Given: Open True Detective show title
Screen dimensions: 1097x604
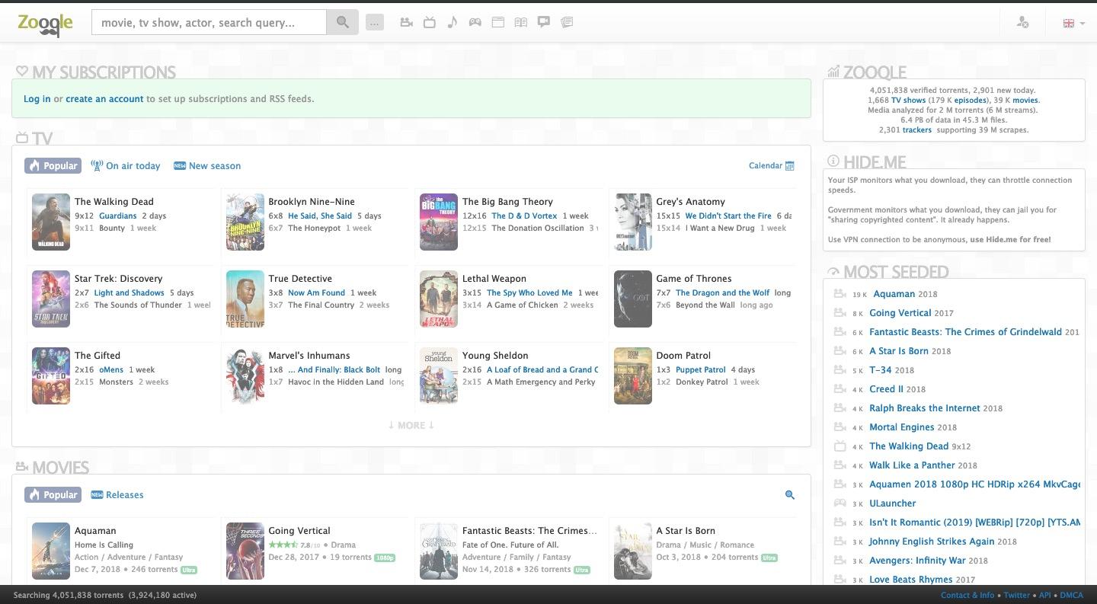Looking at the screenshot, I should click(x=300, y=279).
